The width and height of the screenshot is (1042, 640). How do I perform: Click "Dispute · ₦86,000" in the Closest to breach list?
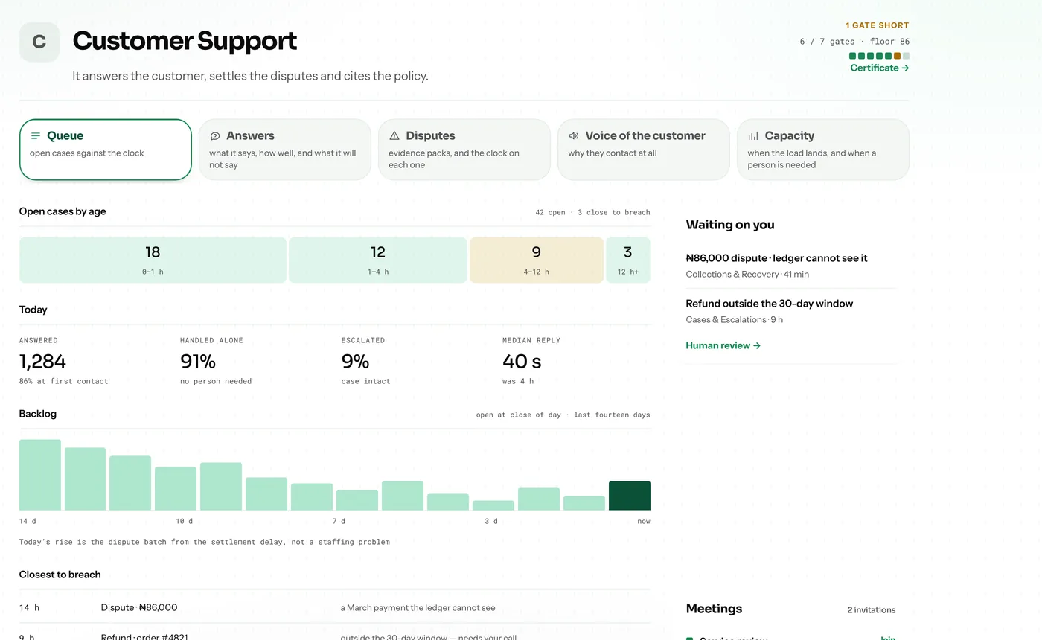[x=139, y=607]
